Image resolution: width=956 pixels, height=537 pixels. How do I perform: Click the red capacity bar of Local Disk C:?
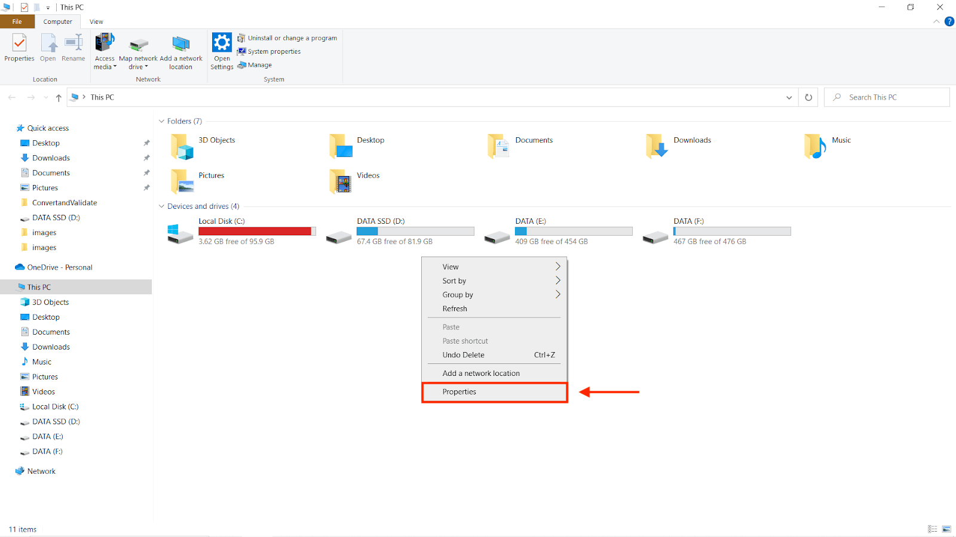257,231
